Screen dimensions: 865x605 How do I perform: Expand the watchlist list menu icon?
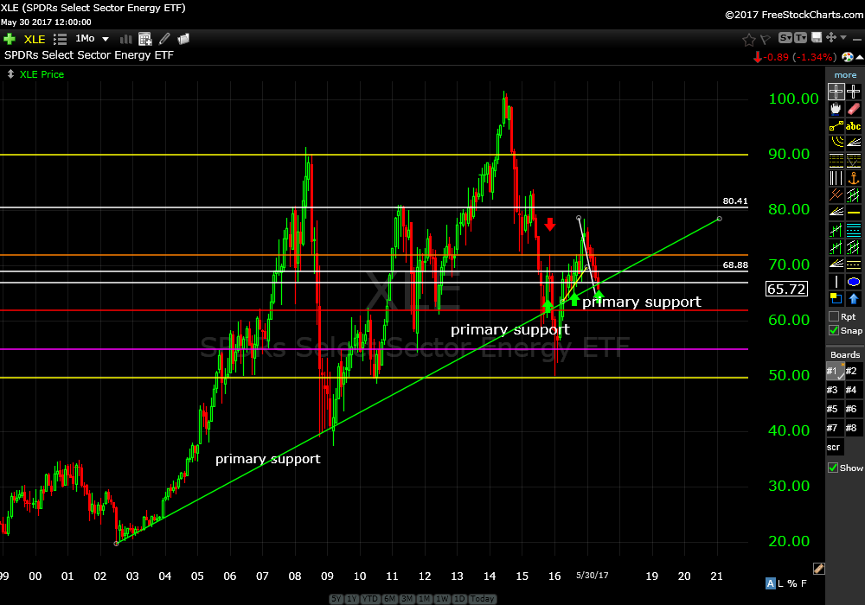point(60,39)
